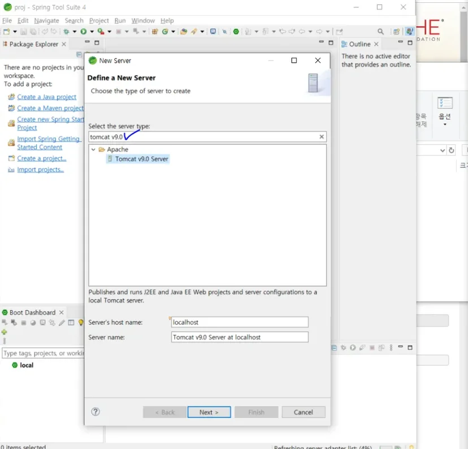This screenshot has height=449, width=468.
Task: Click Boot Dashboard green plus icon
Action: pos(4,332)
